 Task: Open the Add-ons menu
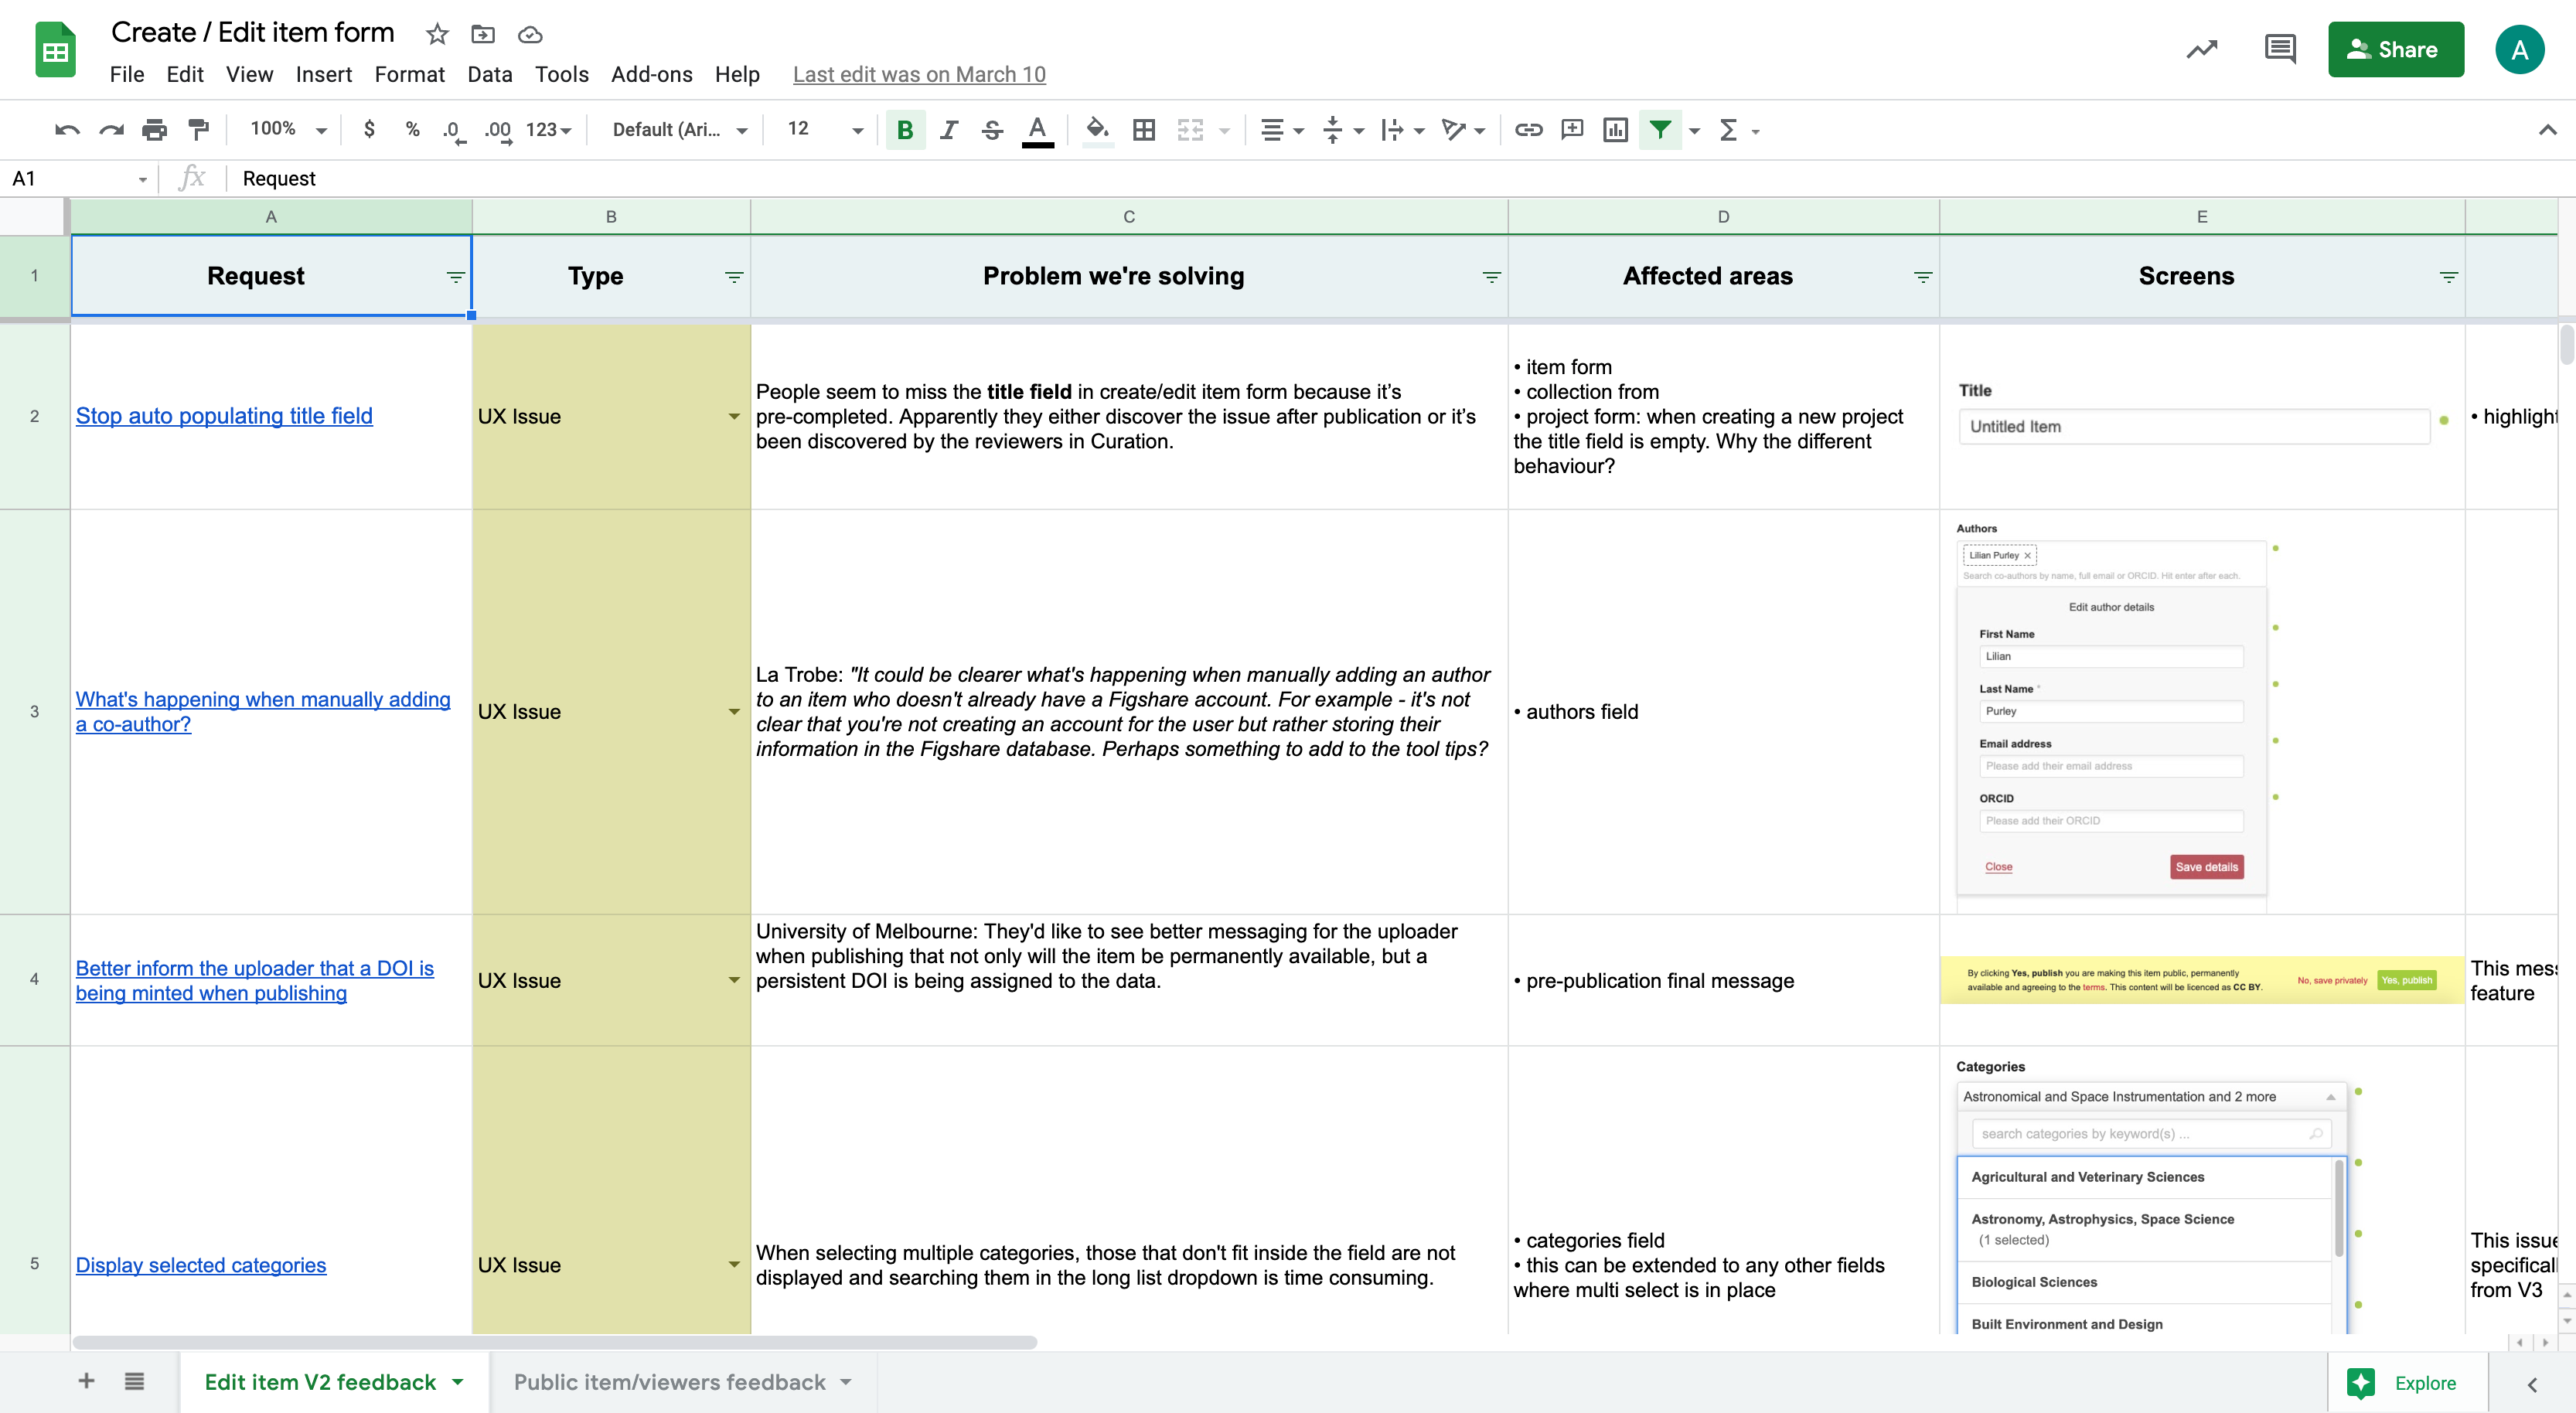point(652,75)
